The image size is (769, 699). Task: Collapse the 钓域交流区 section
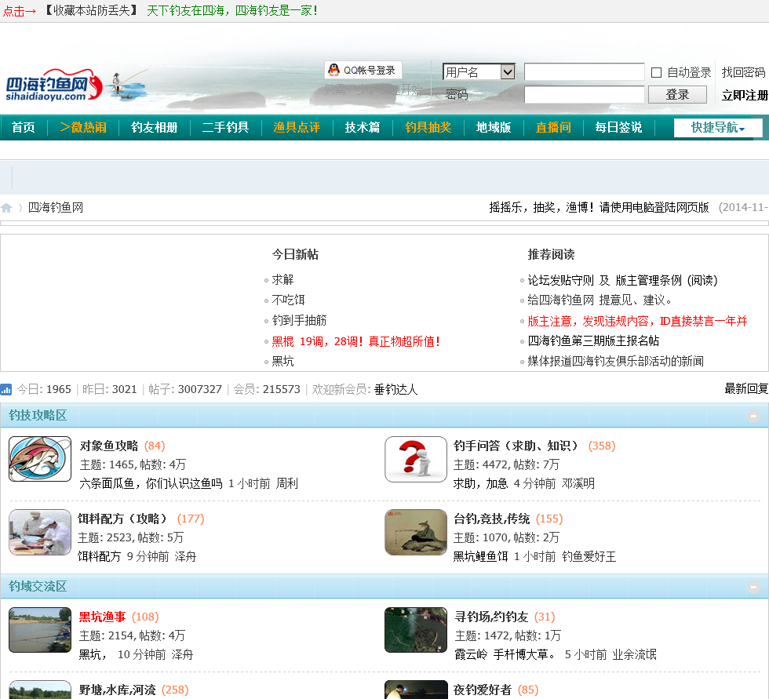[x=754, y=588]
